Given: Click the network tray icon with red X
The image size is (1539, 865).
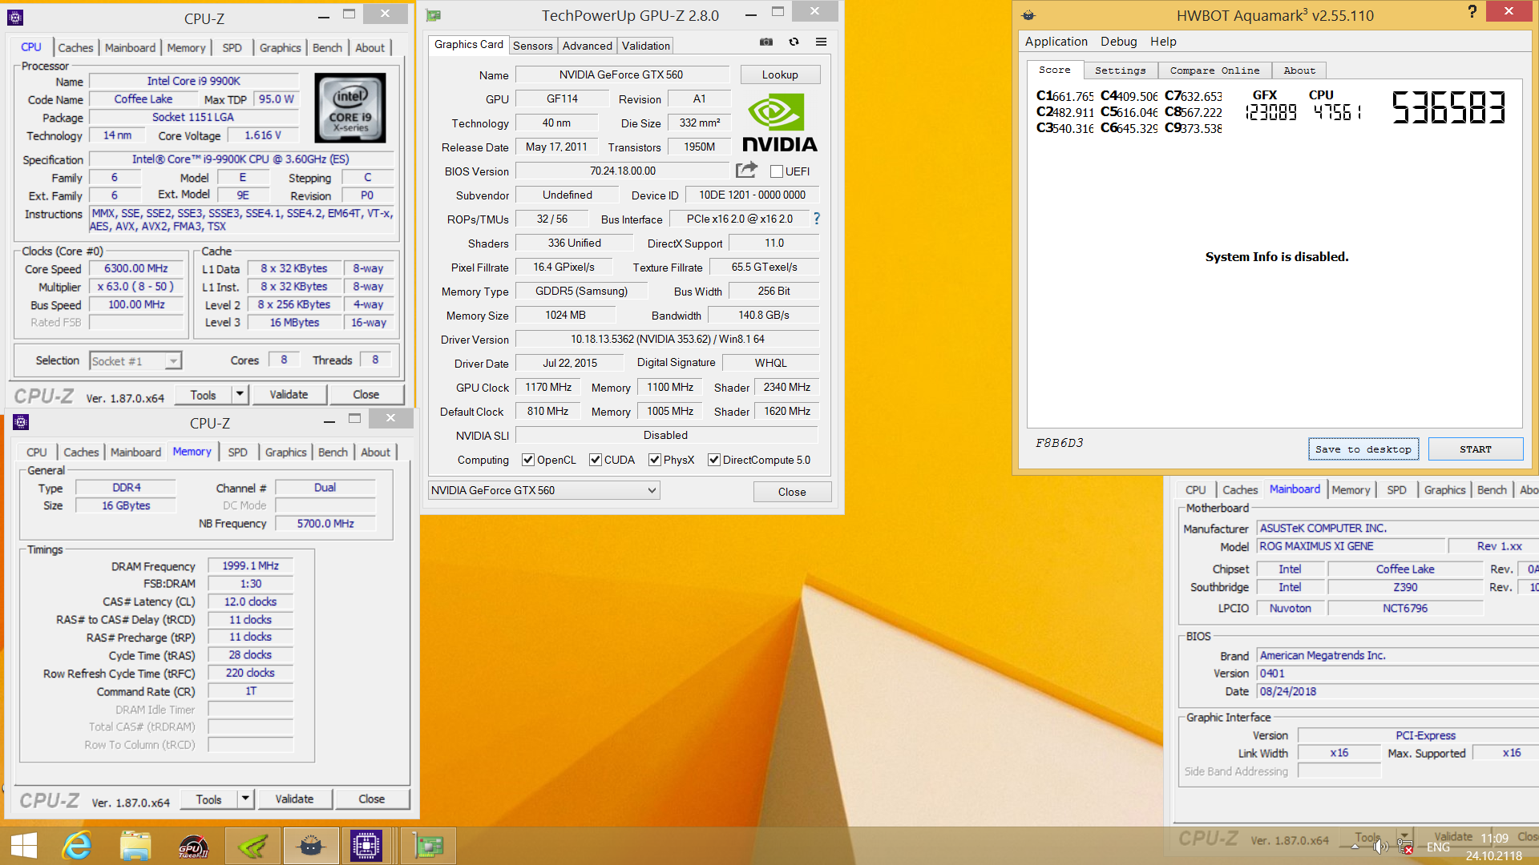Looking at the screenshot, I should (x=1405, y=847).
